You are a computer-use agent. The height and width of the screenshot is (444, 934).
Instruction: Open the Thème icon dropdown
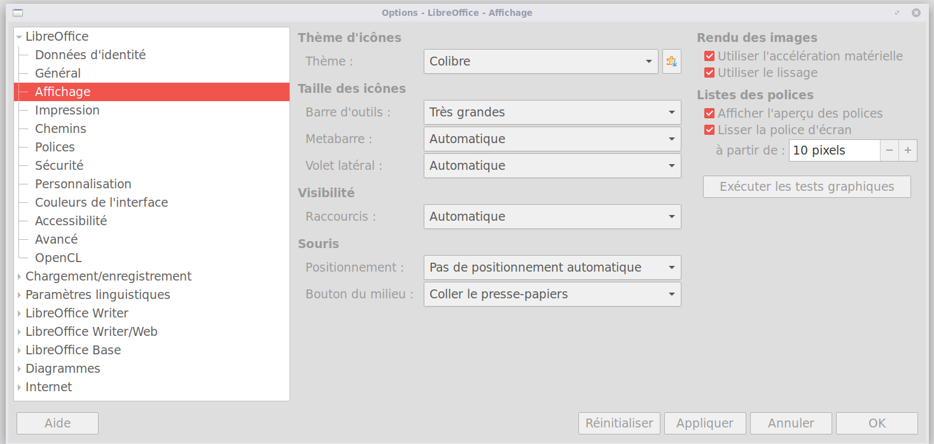pos(541,62)
